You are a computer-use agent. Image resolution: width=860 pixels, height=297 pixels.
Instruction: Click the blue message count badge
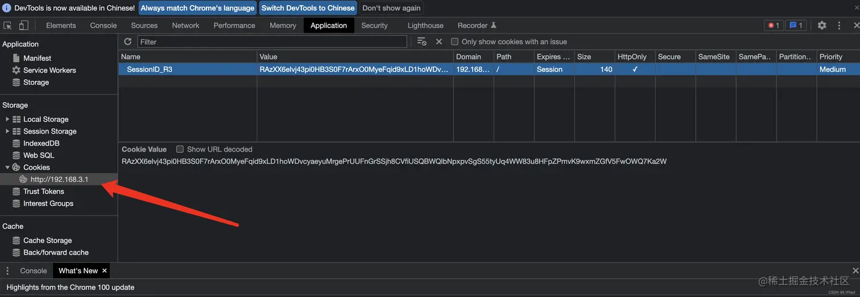[796, 26]
